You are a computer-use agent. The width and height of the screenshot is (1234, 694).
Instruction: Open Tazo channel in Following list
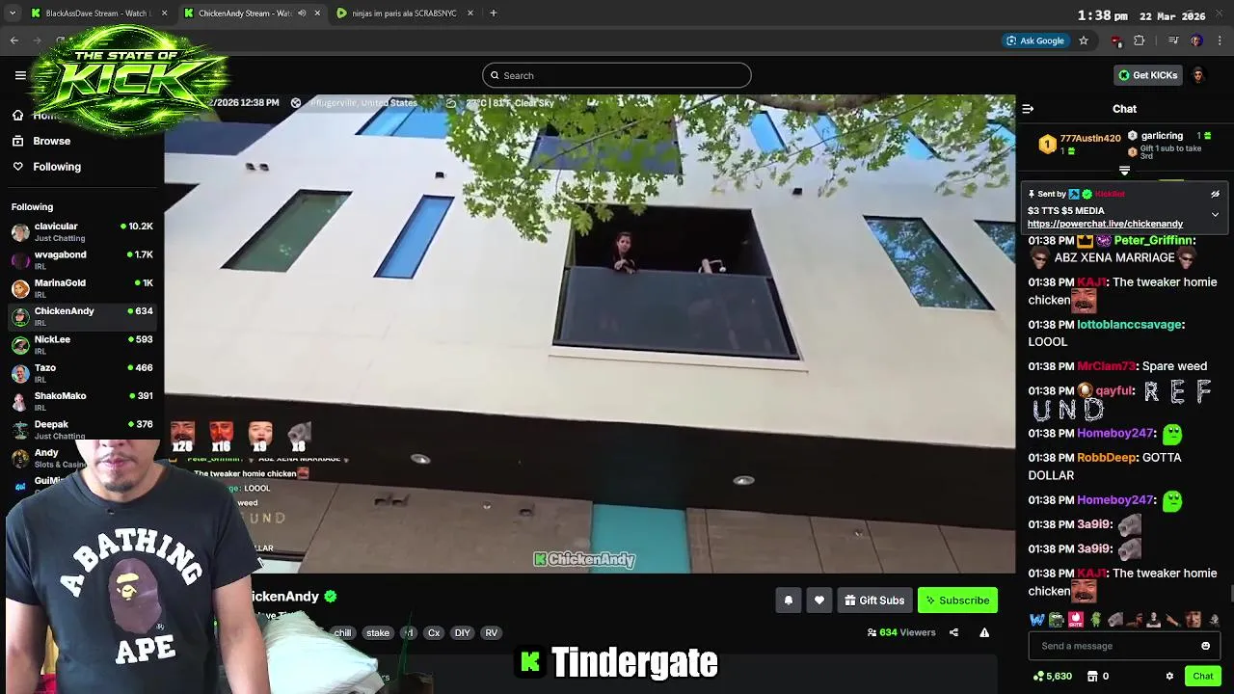(82, 372)
